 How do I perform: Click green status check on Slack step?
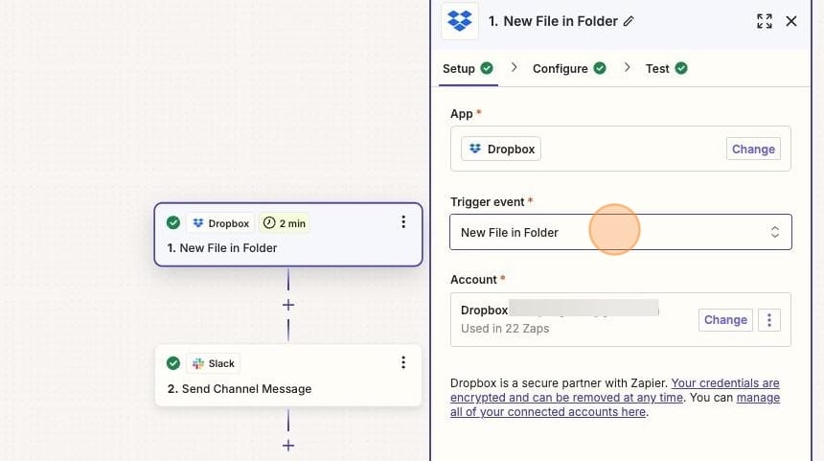tap(172, 363)
